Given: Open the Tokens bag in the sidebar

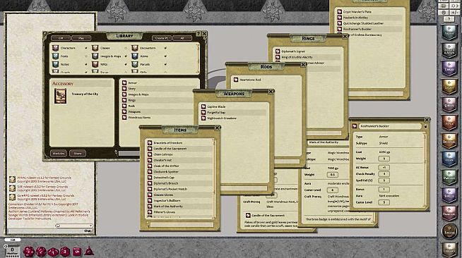Looking at the screenshot, I should tap(449, 231).
